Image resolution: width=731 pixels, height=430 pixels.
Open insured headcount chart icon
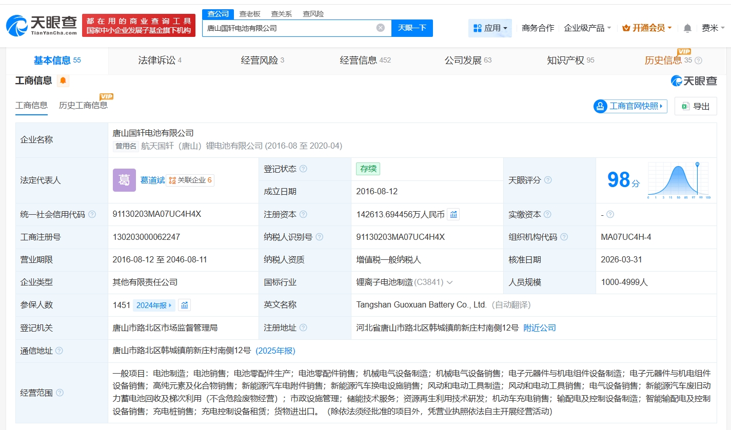click(185, 305)
